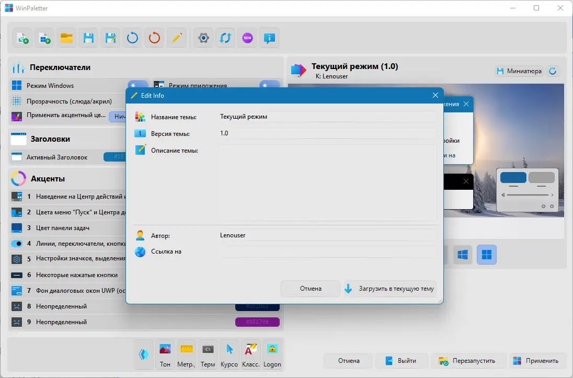Click the Прозрачность (слюда/акрил) row
This screenshot has width=573, height=378.
click(x=68, y=101)
